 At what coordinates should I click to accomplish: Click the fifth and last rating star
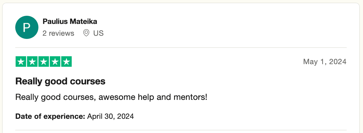(x=66, y=62)
